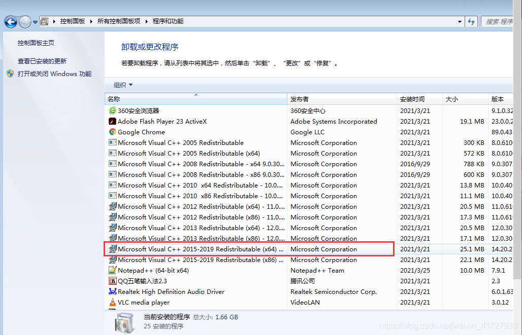The height and width of the screenshot is (335, 522).
Task: Sort by 大小 column header
Action: [465, 99]
